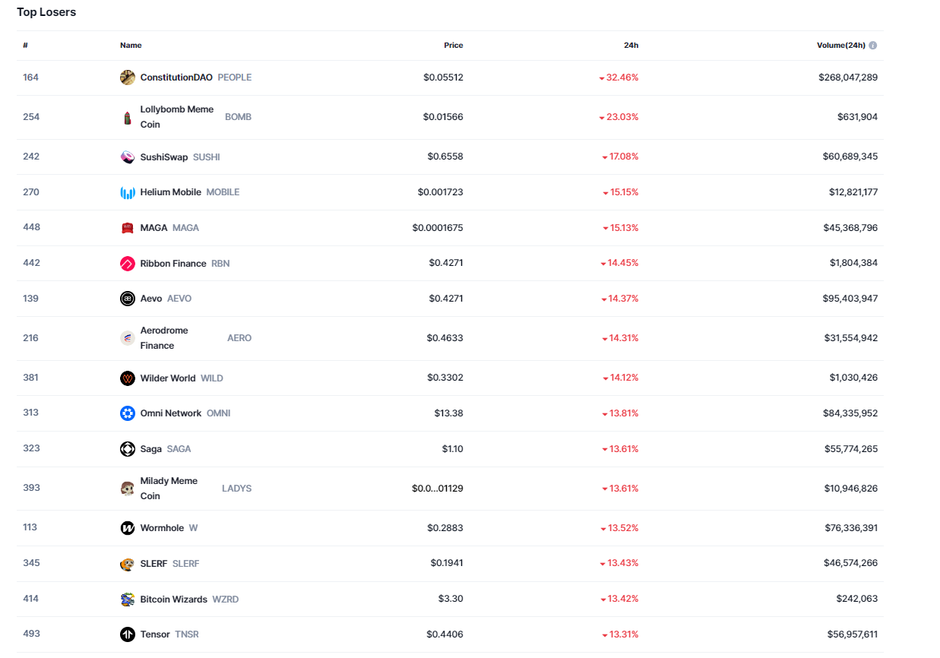The width and height of the screenshot is (940, 658).
Task: Open the Saga coin page
Action: point(151,449)
